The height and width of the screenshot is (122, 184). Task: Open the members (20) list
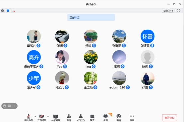[x=81, y=118]
